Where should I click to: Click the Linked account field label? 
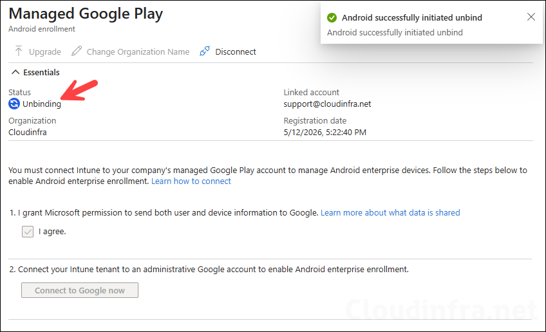[x=311, y=92]
